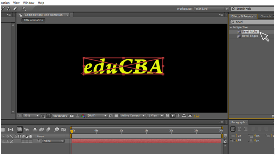This screenshot has height=155, width=275.
Task: Toggle the layer's collapse transformations switch
Action: pyautogui.click(x=8, y=141)
